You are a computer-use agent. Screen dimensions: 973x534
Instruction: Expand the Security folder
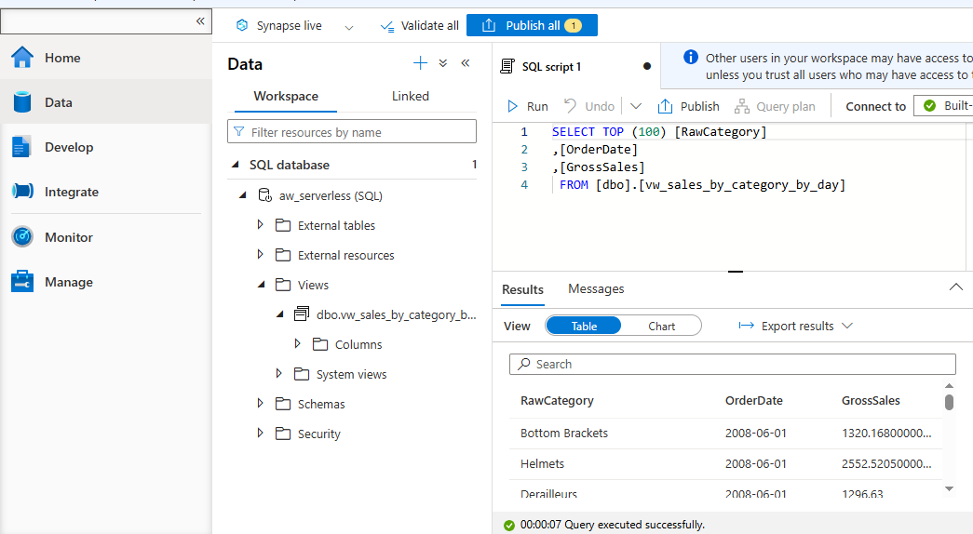click(x=260, y=433)
